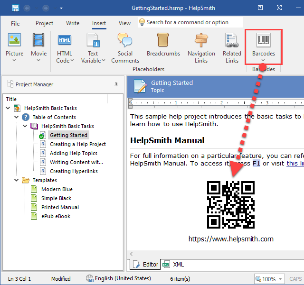The image size is (304, 285).
Task: Click the Title column header
Action: pyautogui.click(x=11, y=99)
